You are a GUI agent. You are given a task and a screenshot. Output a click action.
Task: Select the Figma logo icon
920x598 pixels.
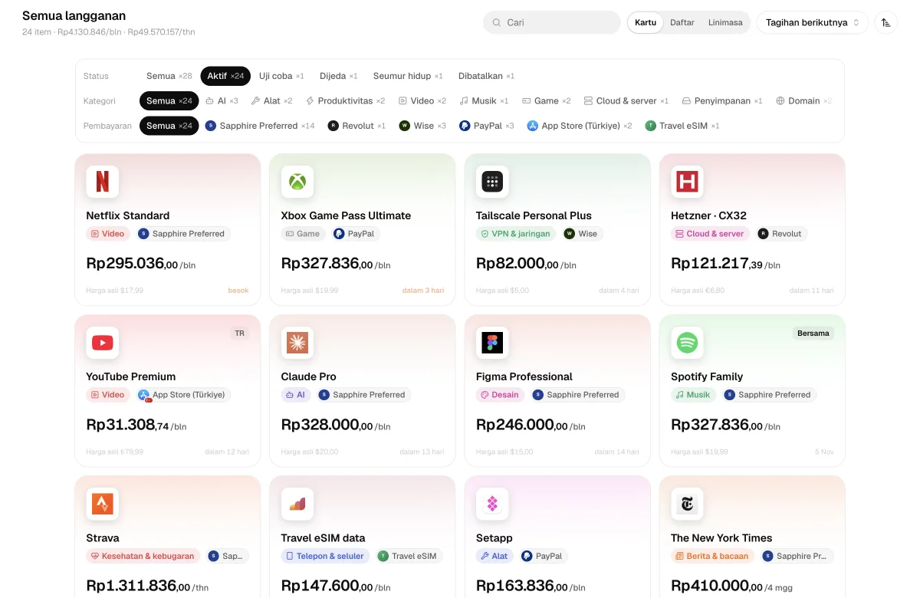pyautogui.click(x=492, y=343)
